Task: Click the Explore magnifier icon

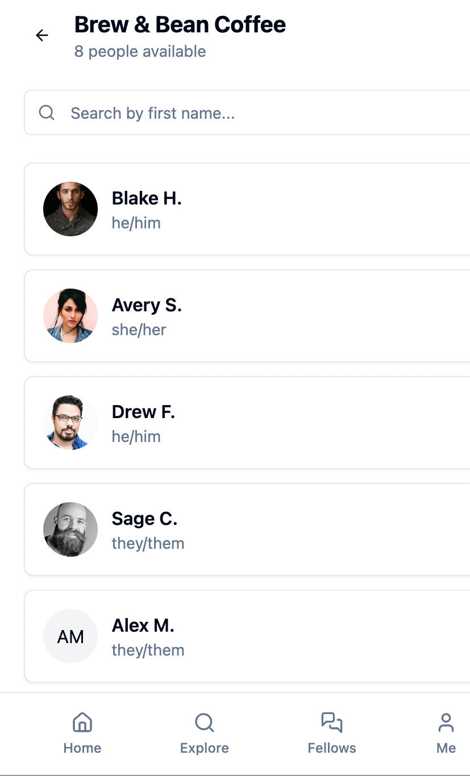Action: pos(204,723)
